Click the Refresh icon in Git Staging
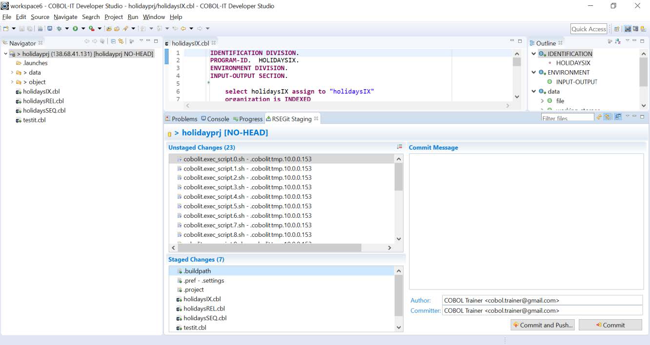 pyautogui.click(x=599, y=117)
